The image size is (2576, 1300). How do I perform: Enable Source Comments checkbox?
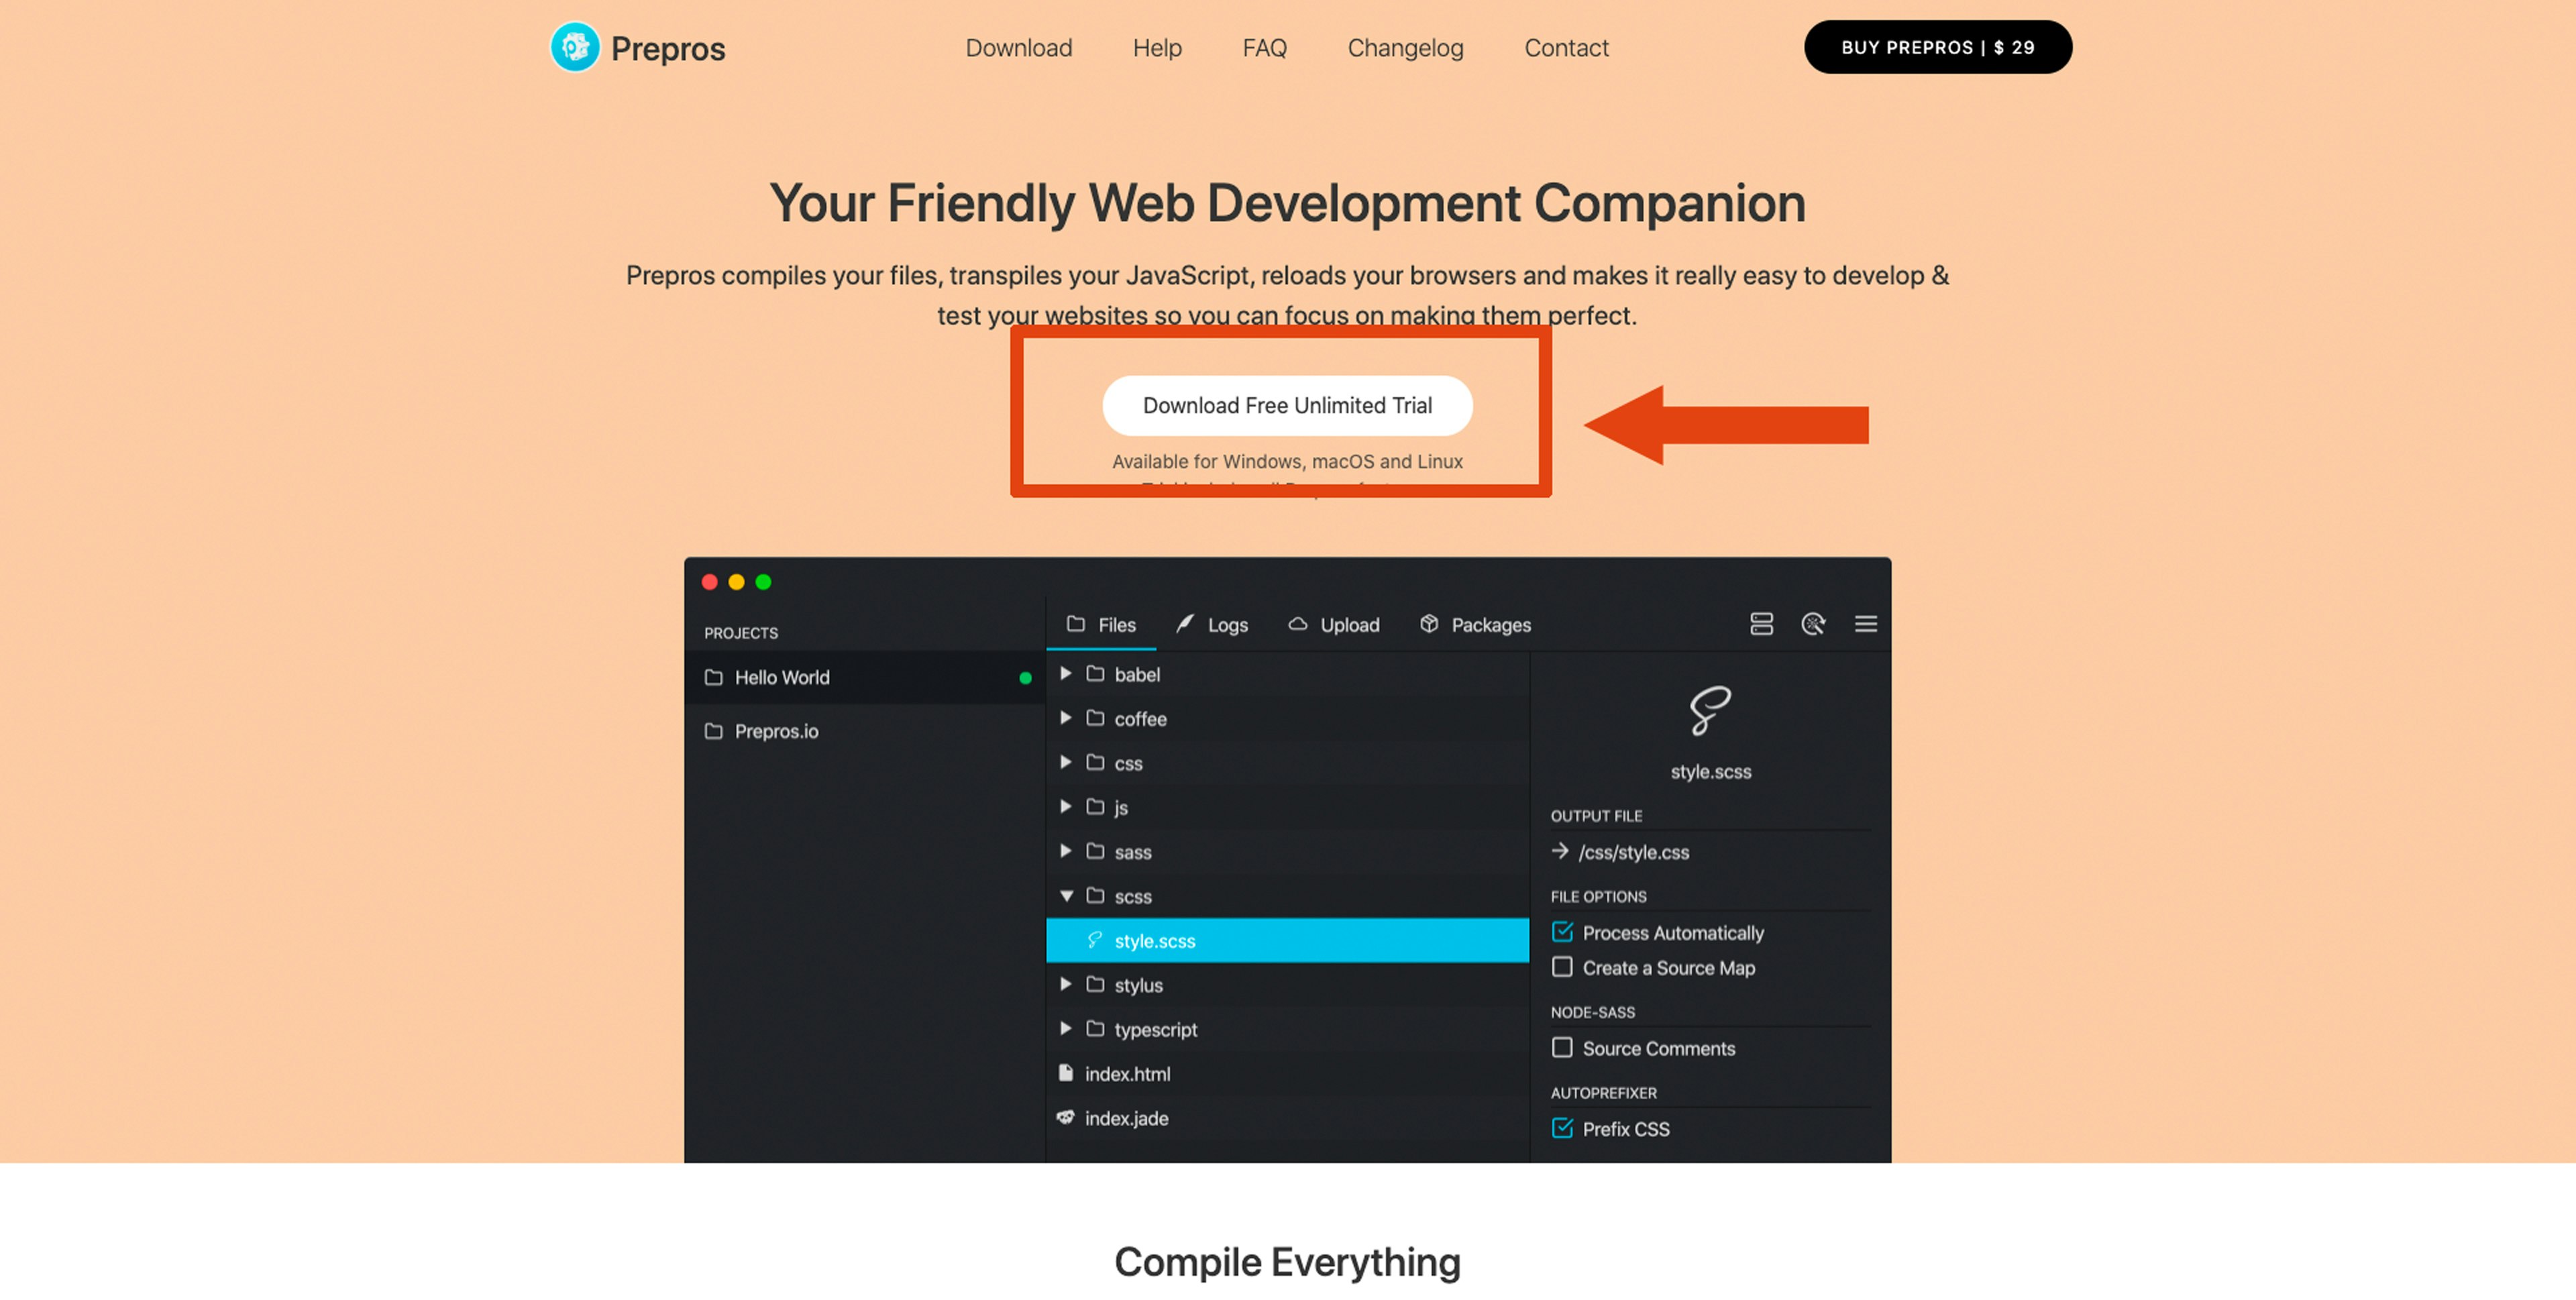[1561, 1047]
